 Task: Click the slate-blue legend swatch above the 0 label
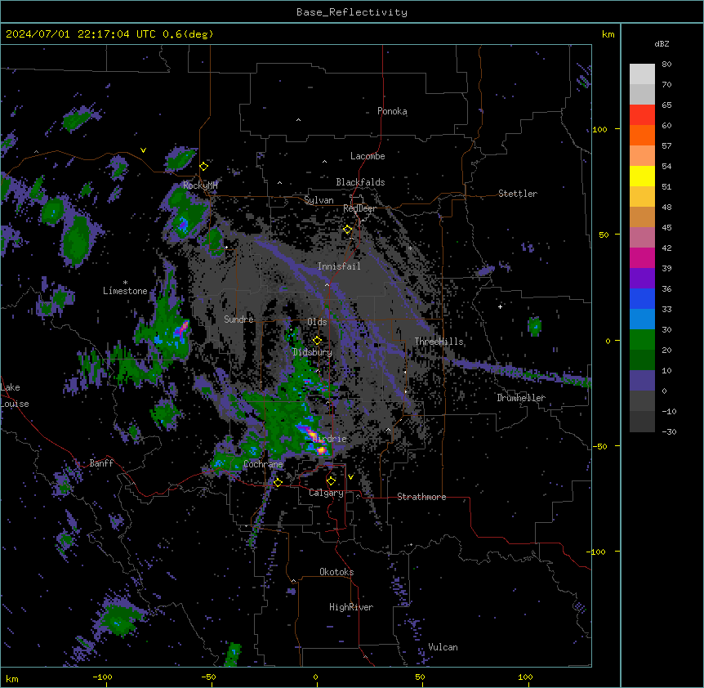[x=642, y=381]
